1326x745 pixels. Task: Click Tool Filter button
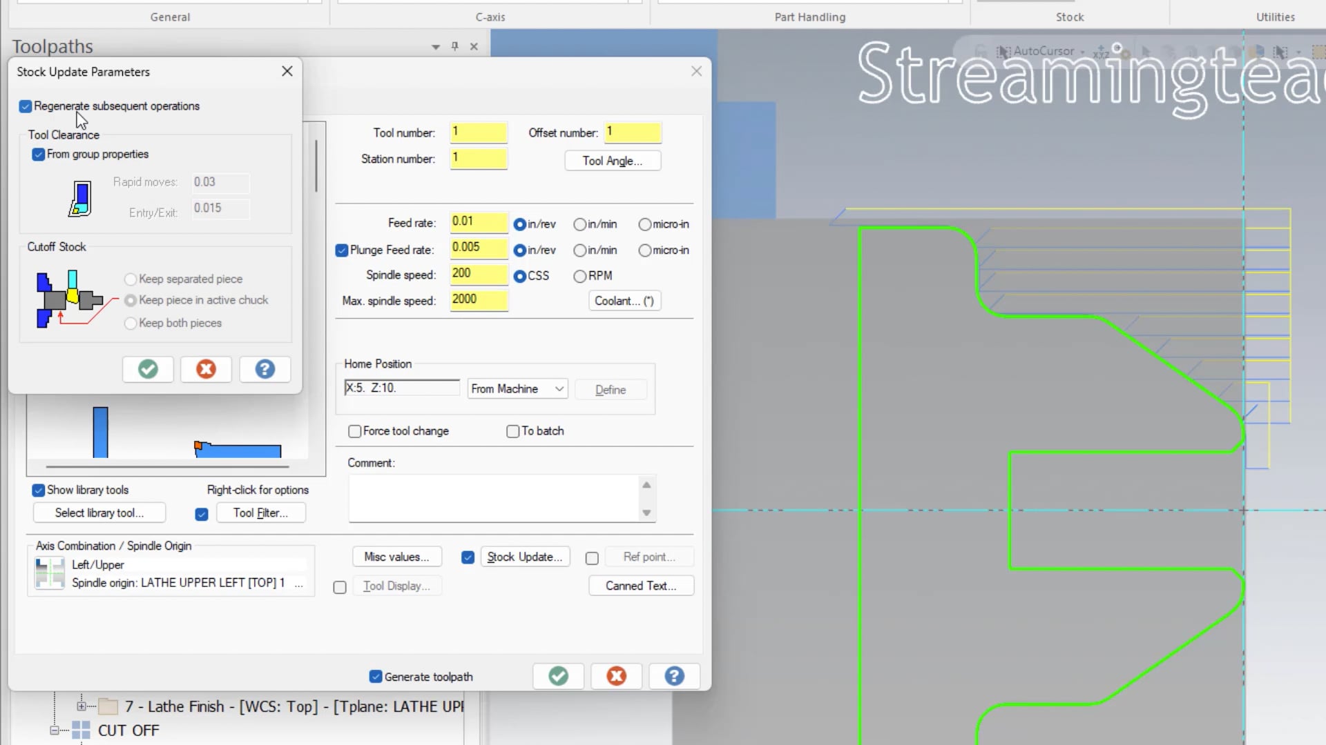pyautogui.click(x=260, y=512)
